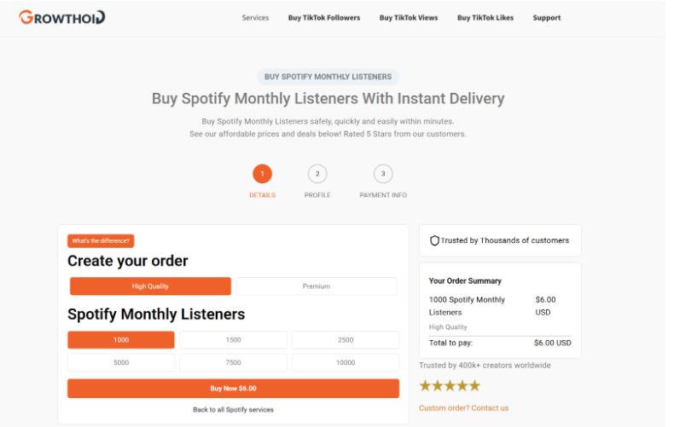This screenshot has height=427, width=674.
Task: Choose the 2500 listeners package
Action: pyautogui.click(x=346, y=340)
